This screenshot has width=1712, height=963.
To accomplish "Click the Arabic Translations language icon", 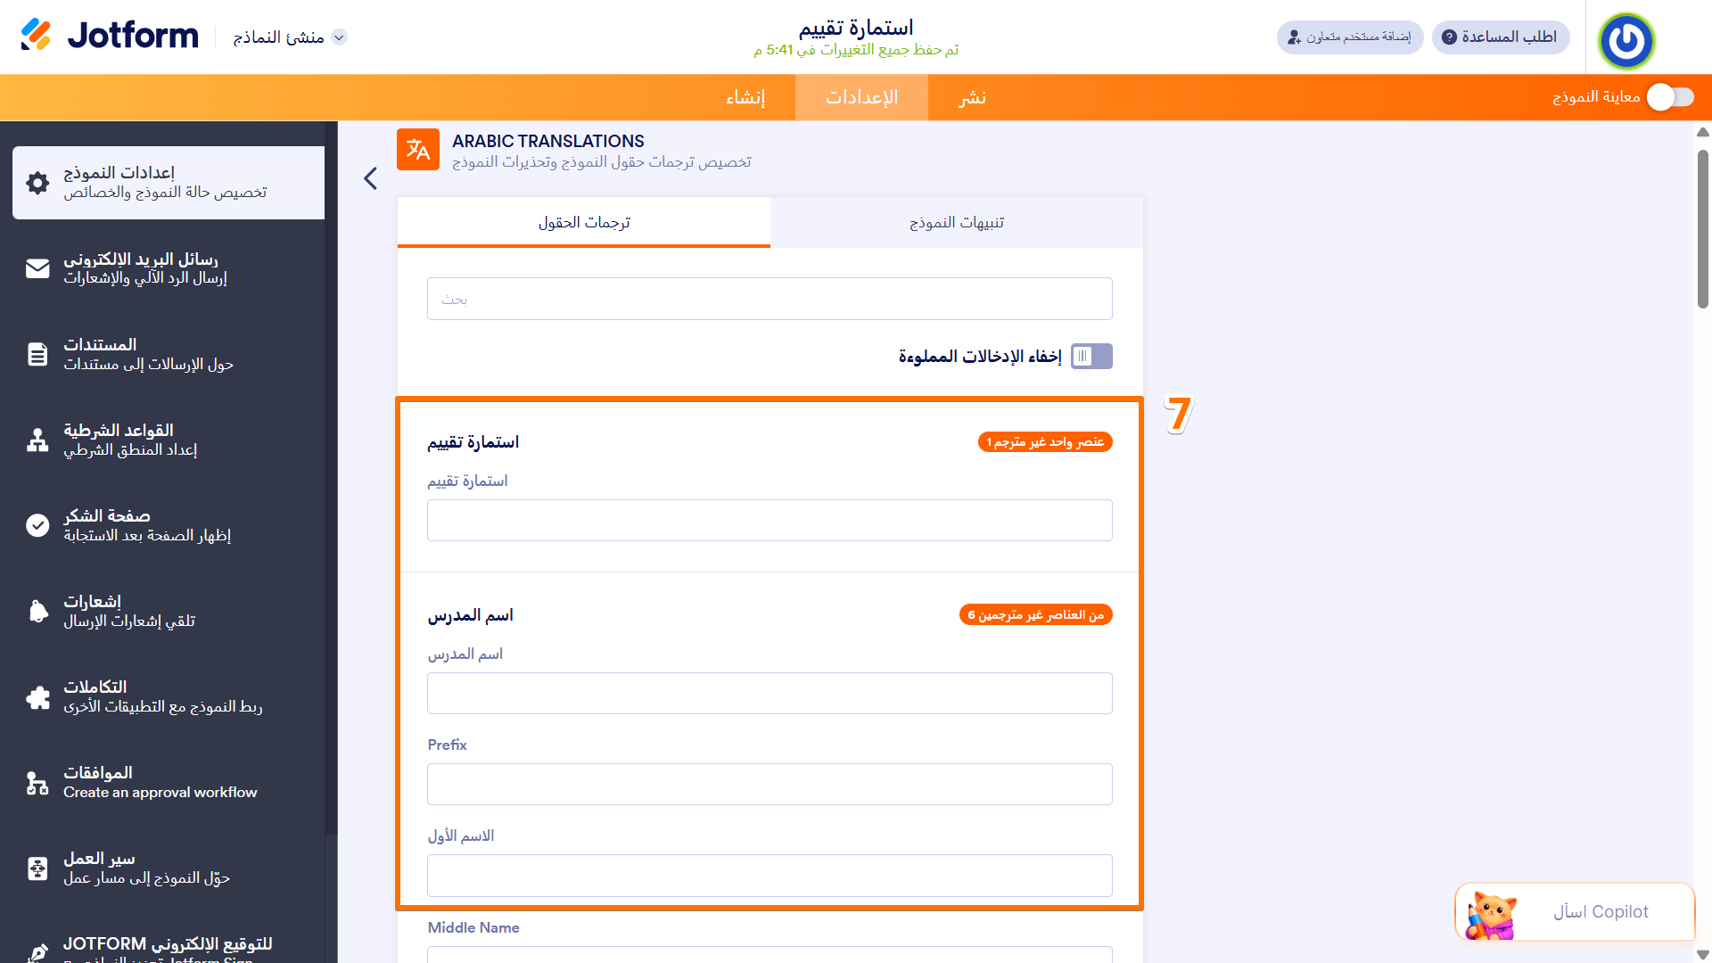I will coord(418,150).
